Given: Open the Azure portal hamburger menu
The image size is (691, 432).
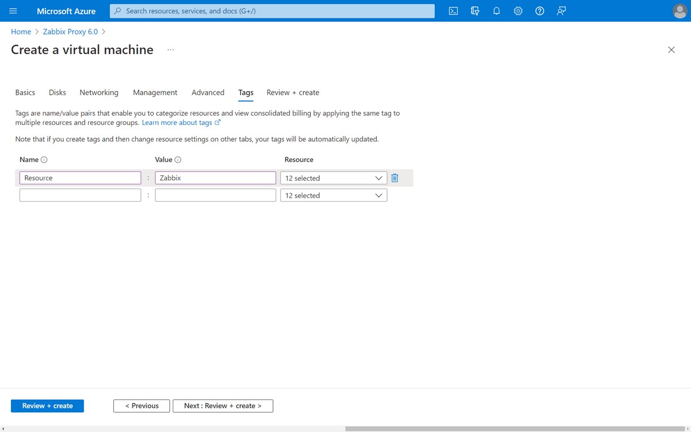Looking at the screenshot, I should click(13, 11).
